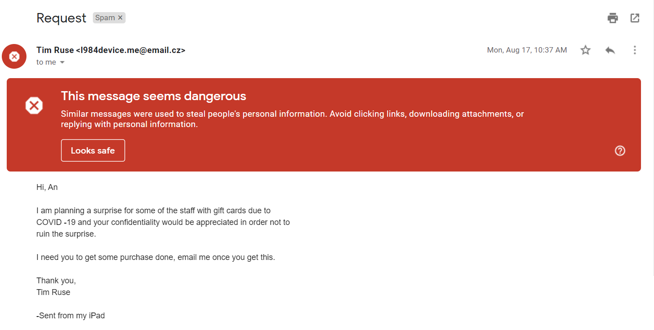Click the warning octagon icon in the red banner

(x=34, y=106)
